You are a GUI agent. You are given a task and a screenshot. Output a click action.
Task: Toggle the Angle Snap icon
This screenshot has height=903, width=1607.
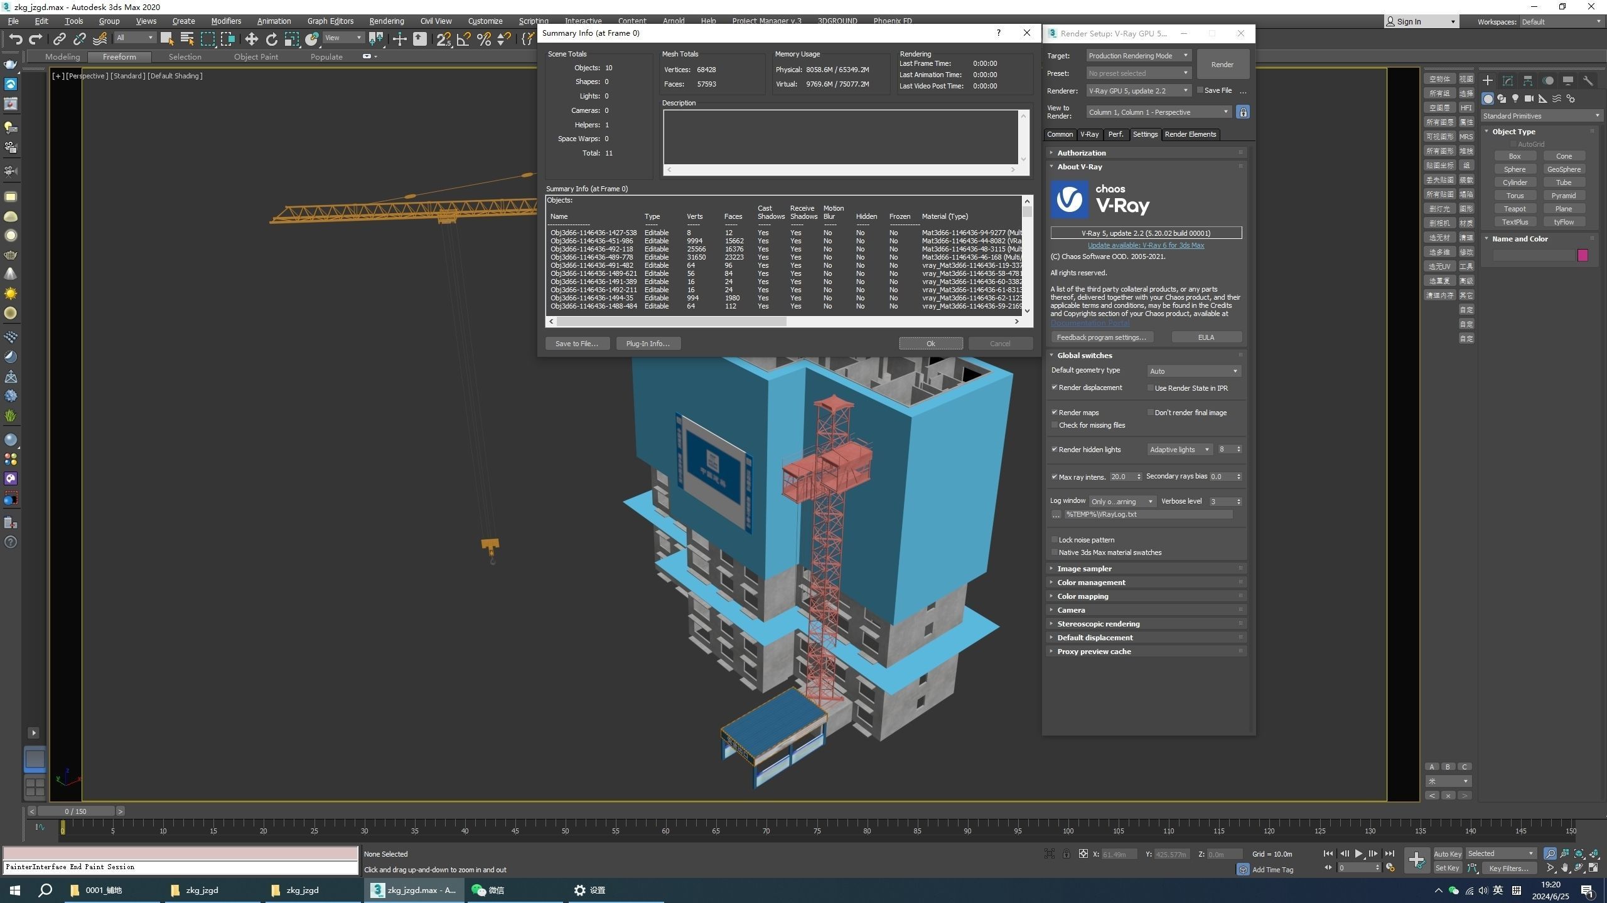(x=464, y=39)
